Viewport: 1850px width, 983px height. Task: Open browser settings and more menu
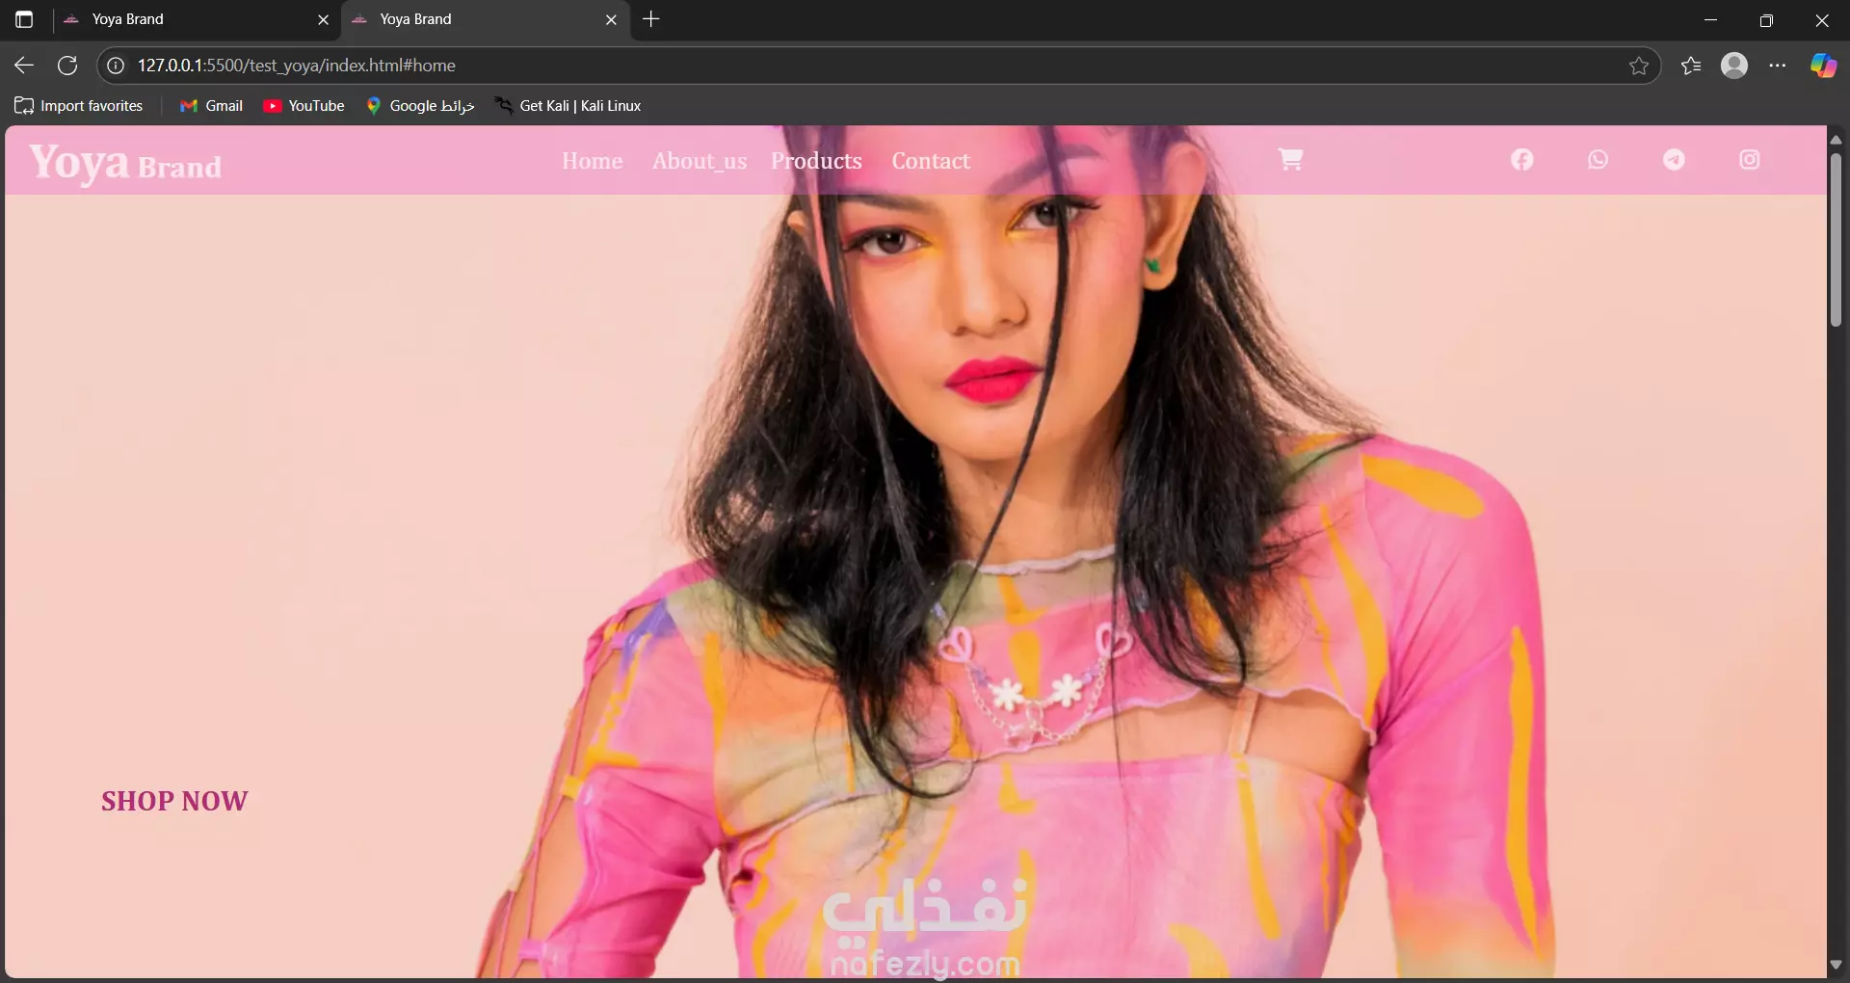click(x=1778, y=66)
